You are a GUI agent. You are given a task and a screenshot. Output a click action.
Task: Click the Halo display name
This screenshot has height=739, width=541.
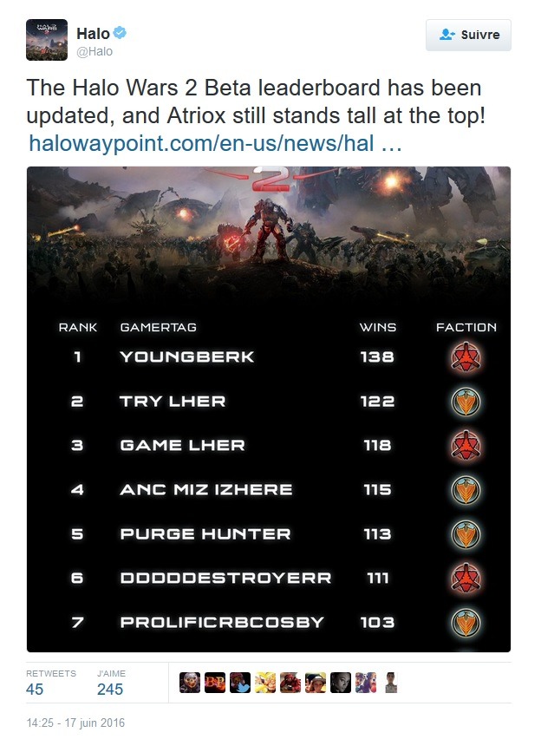93,34
